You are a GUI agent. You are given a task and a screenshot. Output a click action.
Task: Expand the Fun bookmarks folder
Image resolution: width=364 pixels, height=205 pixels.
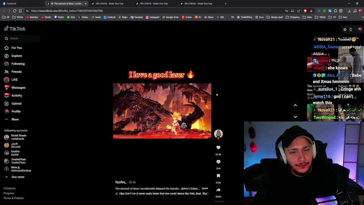click(343, 17)
